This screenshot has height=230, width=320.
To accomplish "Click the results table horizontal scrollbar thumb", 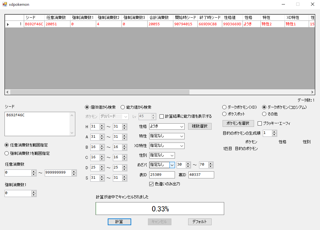I will coord(100,92).
